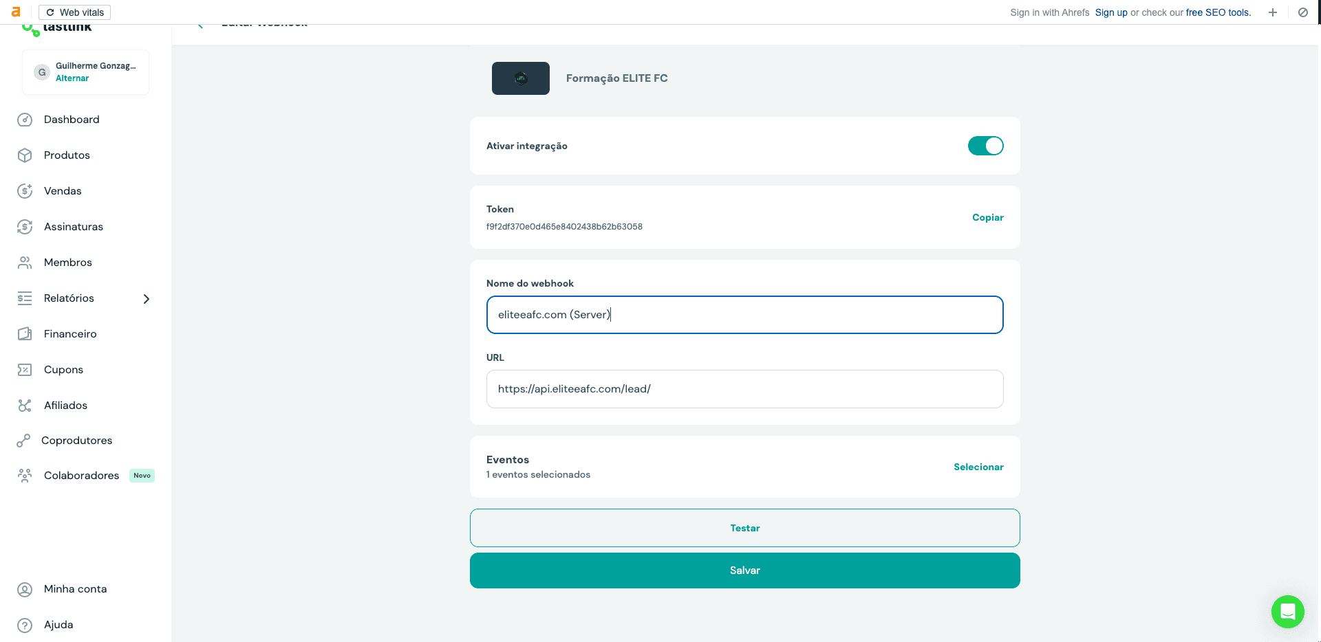Click the Ajuda question mark icon
The width and height of the screenshot is (1321, 642).
point(25,626)
